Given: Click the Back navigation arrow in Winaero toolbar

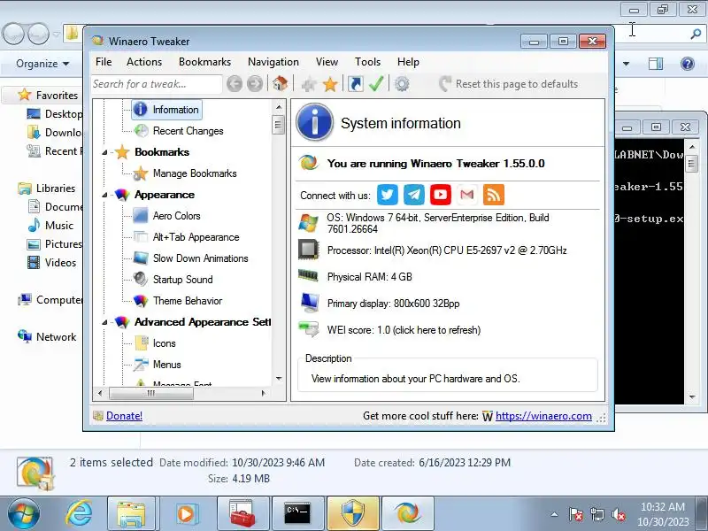Looking at the screenshot, I should tap(235, 84).
